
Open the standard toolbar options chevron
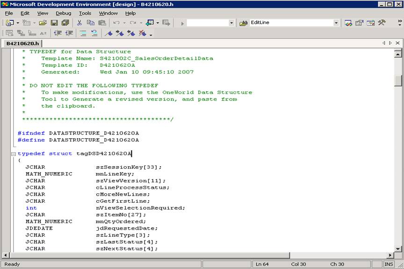(x=400, y=23)
